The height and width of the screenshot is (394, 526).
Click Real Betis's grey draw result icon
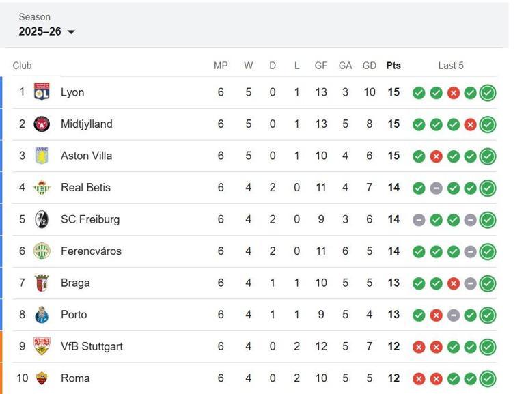[436, 188]
